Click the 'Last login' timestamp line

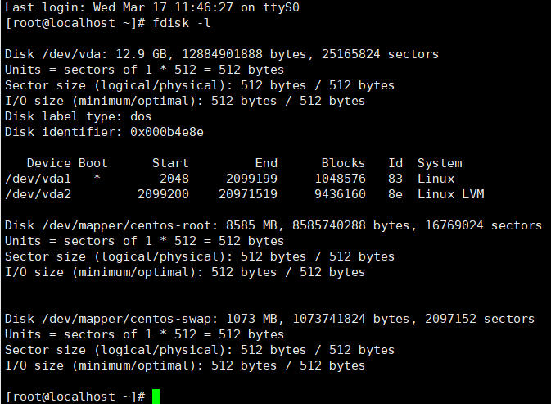[152, 7]
